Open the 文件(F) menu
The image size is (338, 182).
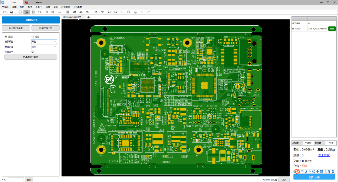[5, 7]
